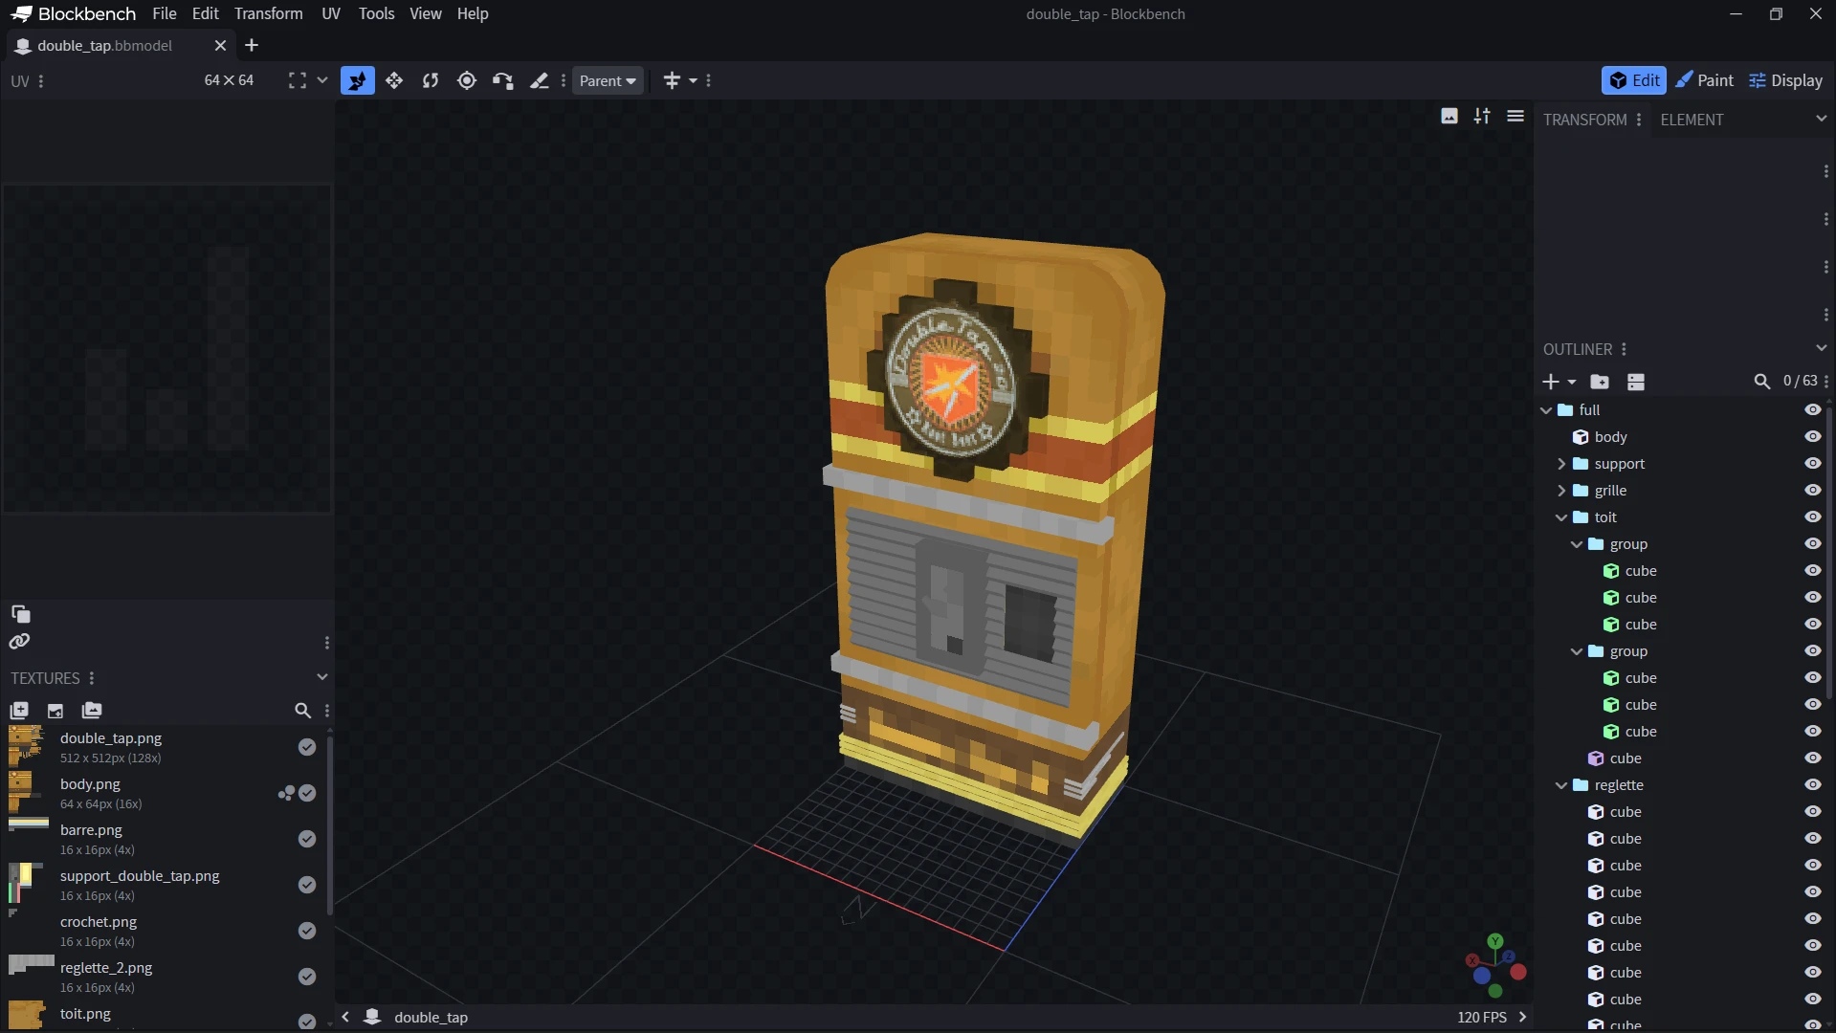Hide the support group
The image size is (1836, 1033).
(1812, 464)
